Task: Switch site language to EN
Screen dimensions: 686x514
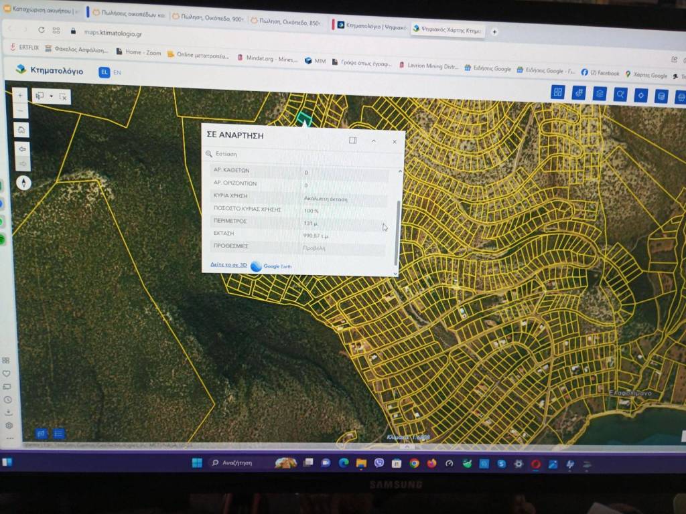Action: coord(117,72)
